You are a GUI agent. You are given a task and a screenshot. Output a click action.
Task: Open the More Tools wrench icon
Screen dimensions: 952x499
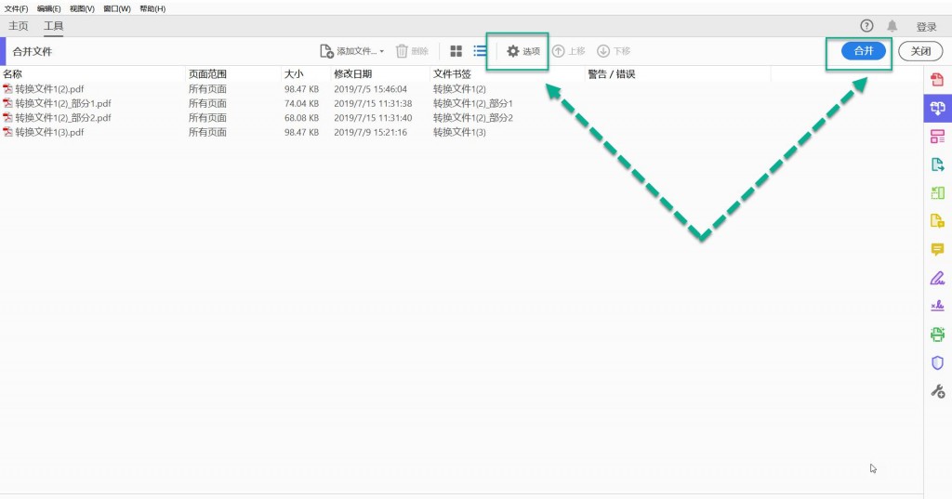pos(937,391)
